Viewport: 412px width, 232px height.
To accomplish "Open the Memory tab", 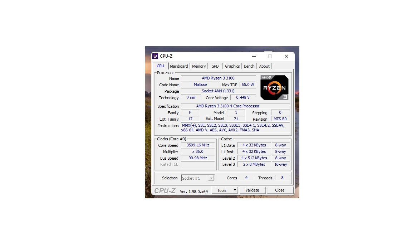I will 198,66.
